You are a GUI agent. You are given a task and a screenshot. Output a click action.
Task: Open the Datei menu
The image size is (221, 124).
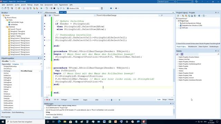click(3, 5)
